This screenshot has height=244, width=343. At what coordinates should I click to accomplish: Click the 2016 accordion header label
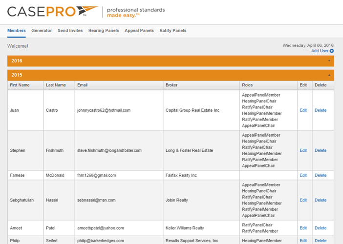point(17,61)
